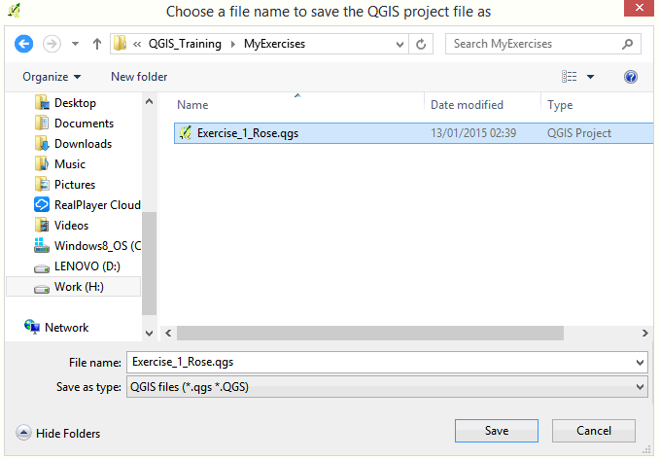Sort files by Name column
The height and width of the screenshot is (460, 660).
(192, 105)
